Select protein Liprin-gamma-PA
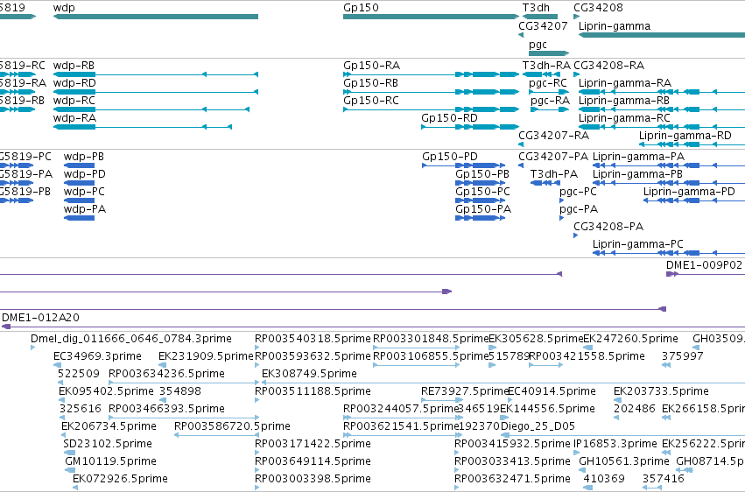 pos(638,157)
